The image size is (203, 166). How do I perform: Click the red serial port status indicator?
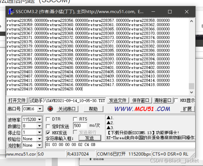[50, 109]
